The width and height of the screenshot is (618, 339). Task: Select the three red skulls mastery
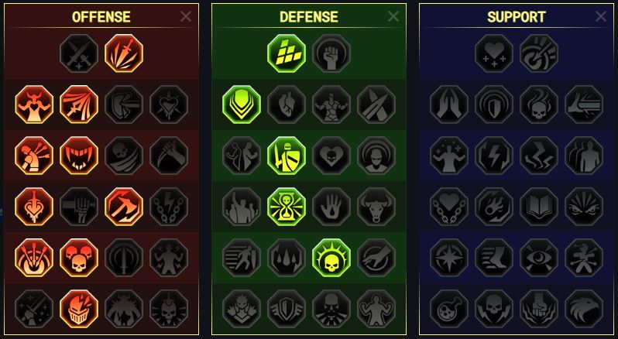pos(79,258)
